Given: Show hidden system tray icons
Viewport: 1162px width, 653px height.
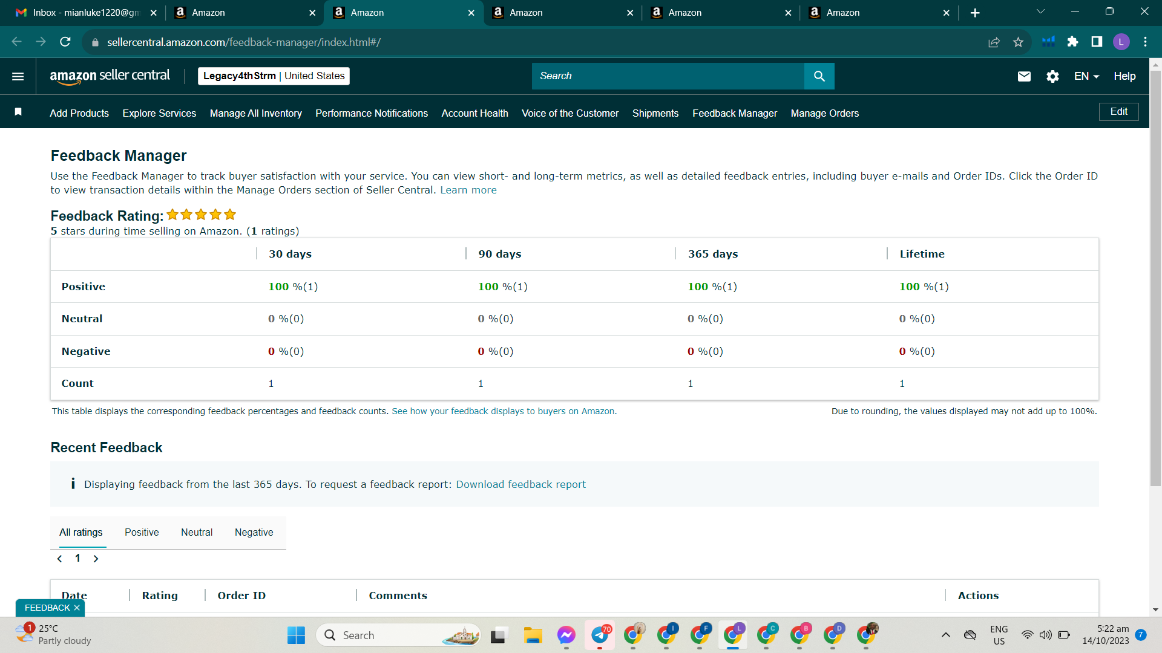Looking at the screenshot, I should pyautogui.click(x=945, y=635).
